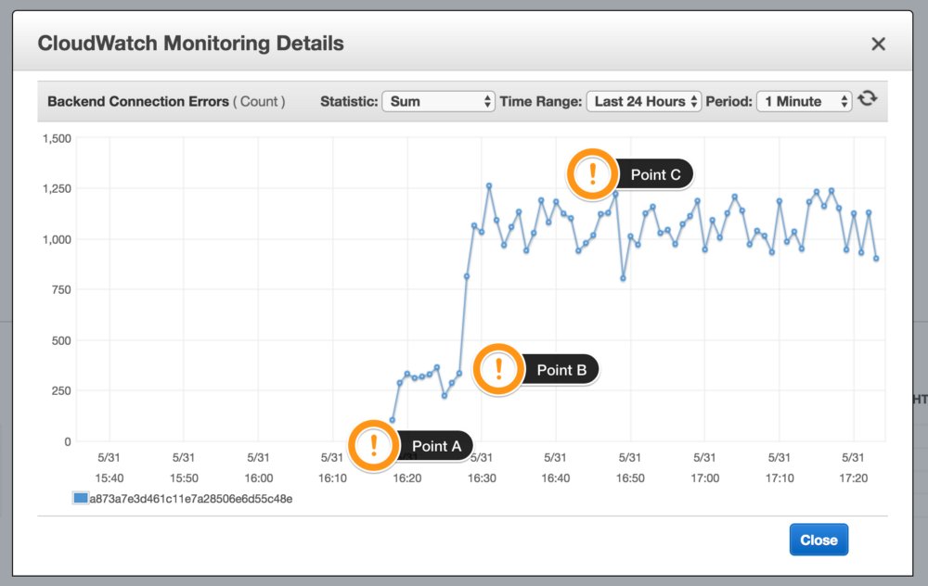The width and height of the screenshot is (928, 586).
Task: Open the Statistic dropdown showing Sum
Action: [x=438, y=101]
